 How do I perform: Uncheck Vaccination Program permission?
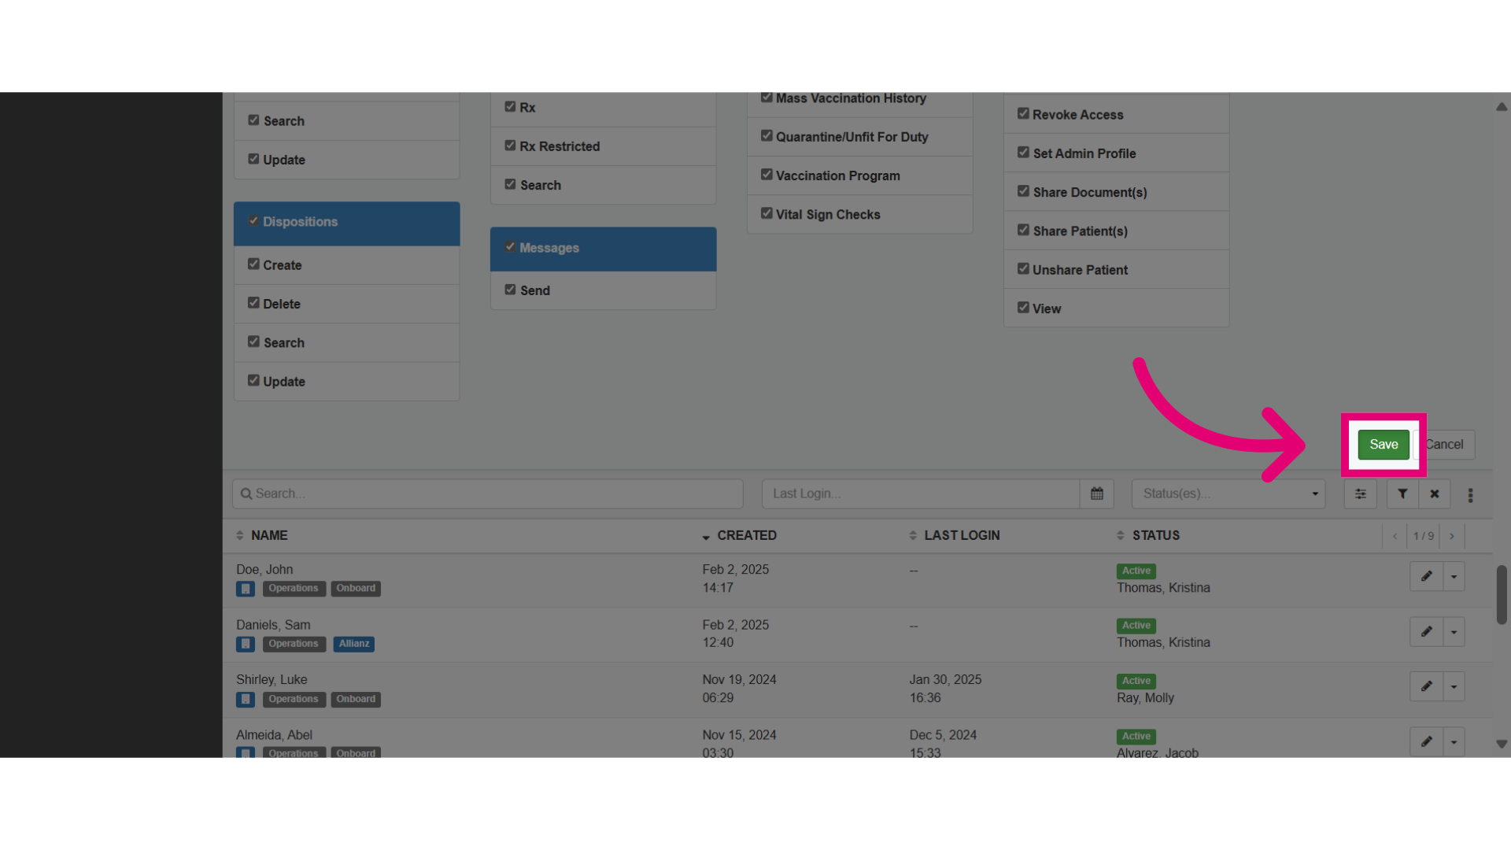click(767, 175)
